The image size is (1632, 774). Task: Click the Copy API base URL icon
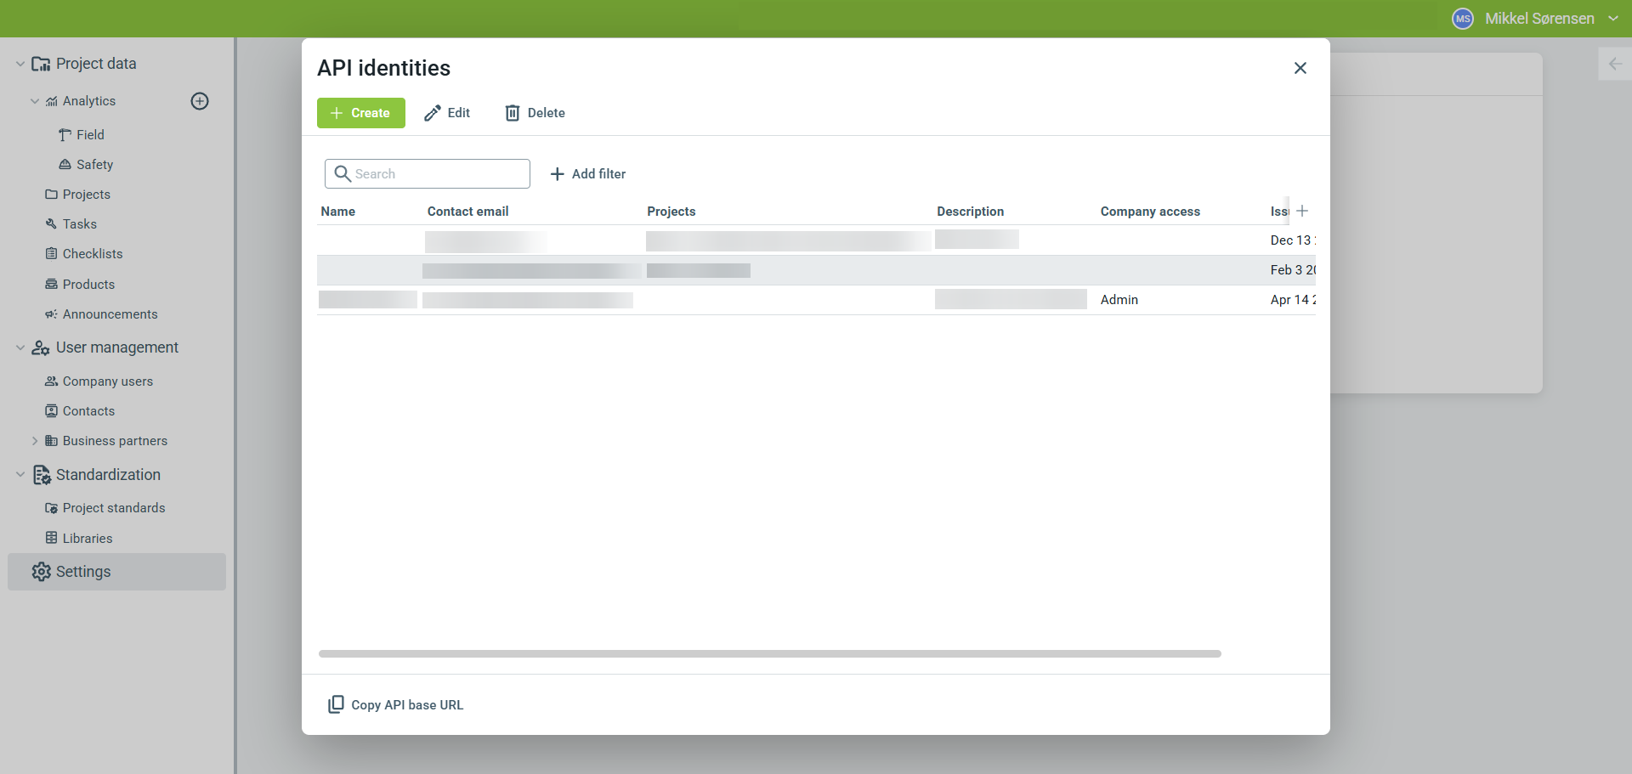[336, 704]
